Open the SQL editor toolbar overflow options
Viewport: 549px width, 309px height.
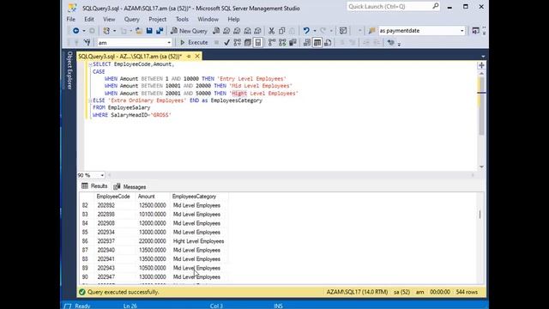[399, 44]
